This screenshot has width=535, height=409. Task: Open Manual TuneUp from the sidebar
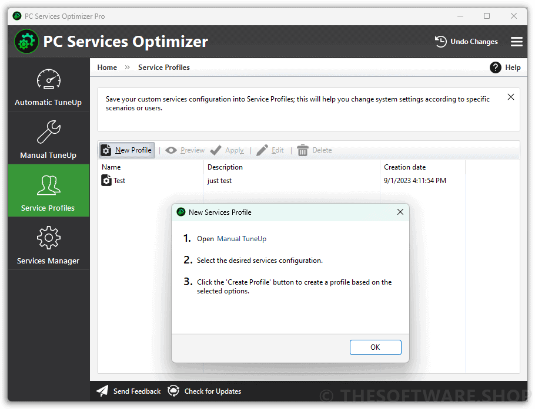48,139
